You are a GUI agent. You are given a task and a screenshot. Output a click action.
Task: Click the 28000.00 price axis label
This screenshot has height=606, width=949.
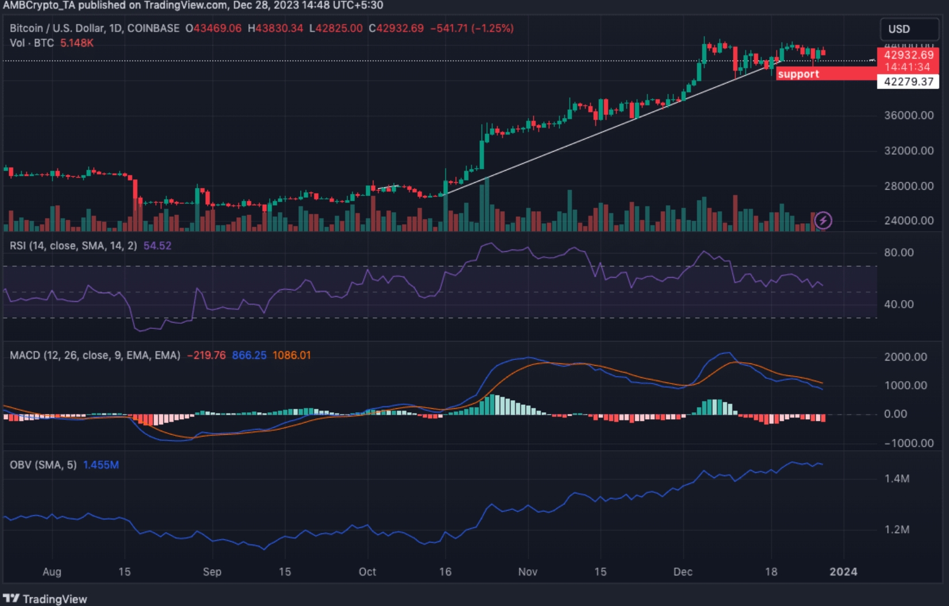pyautogui.click(x=909, y=186)
